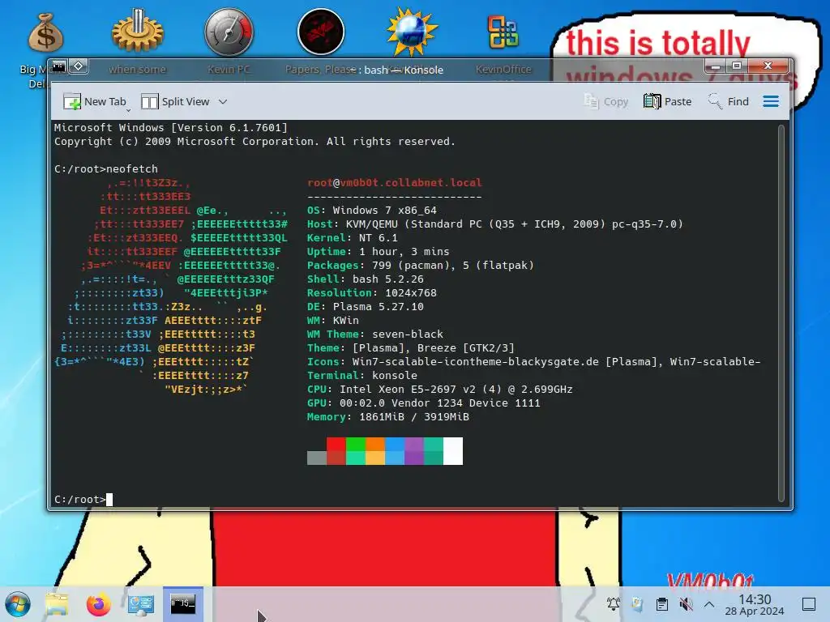
Task: Unmute the volume tray icon
Action: (x=686, y=604)
